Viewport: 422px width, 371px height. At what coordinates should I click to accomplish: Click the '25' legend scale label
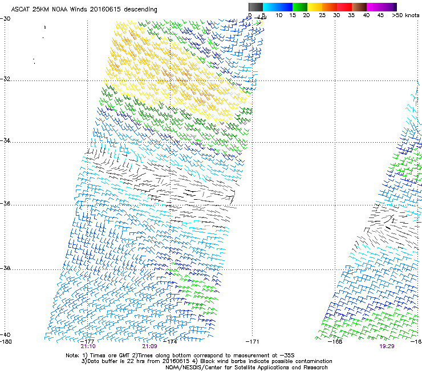[x=322, y=15]
